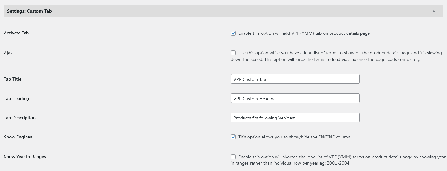Viewport: 447px width, 171px height.
Task: Disable the Show Engines checkbox
Action: [x=233, y=137]
